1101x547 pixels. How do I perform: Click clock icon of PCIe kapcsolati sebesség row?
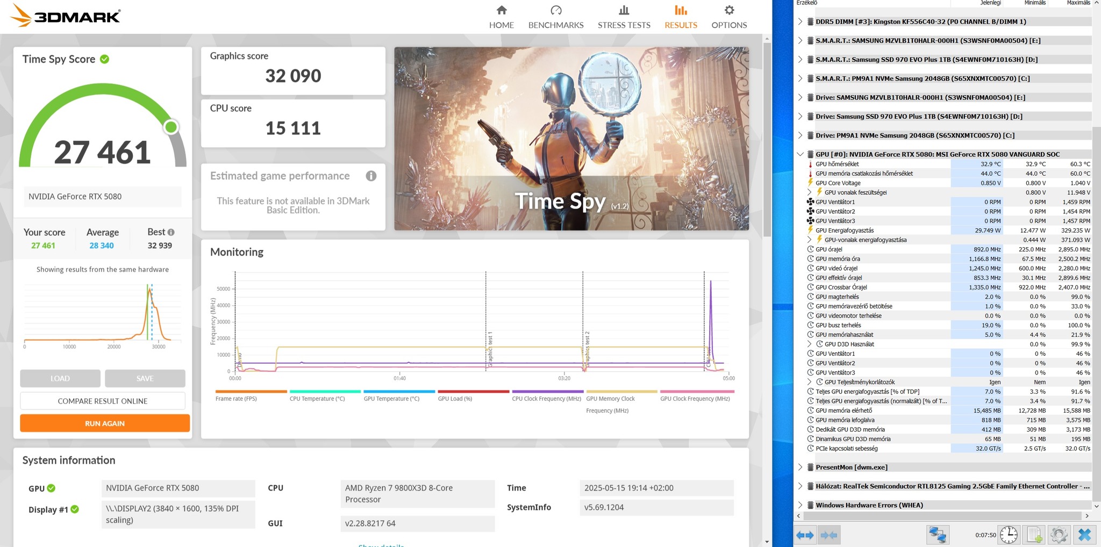tap(810, 448)
